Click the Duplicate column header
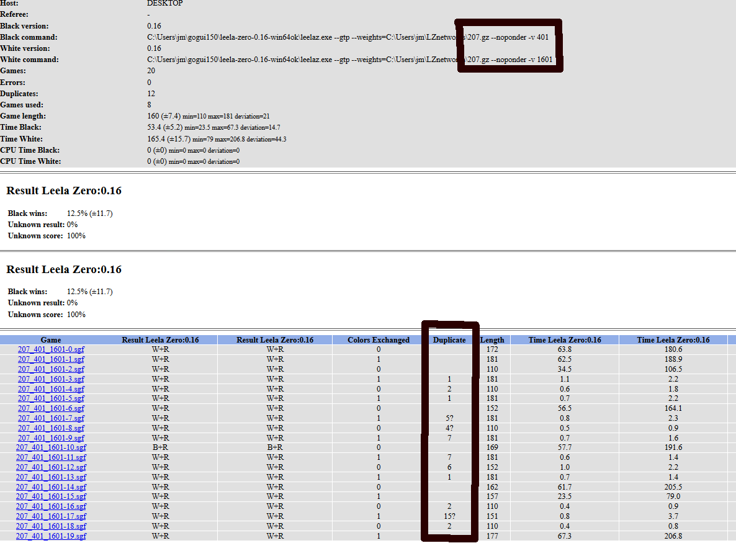Image resolution: width=736 pixels, height=543 pixels. tap(449, 340)
